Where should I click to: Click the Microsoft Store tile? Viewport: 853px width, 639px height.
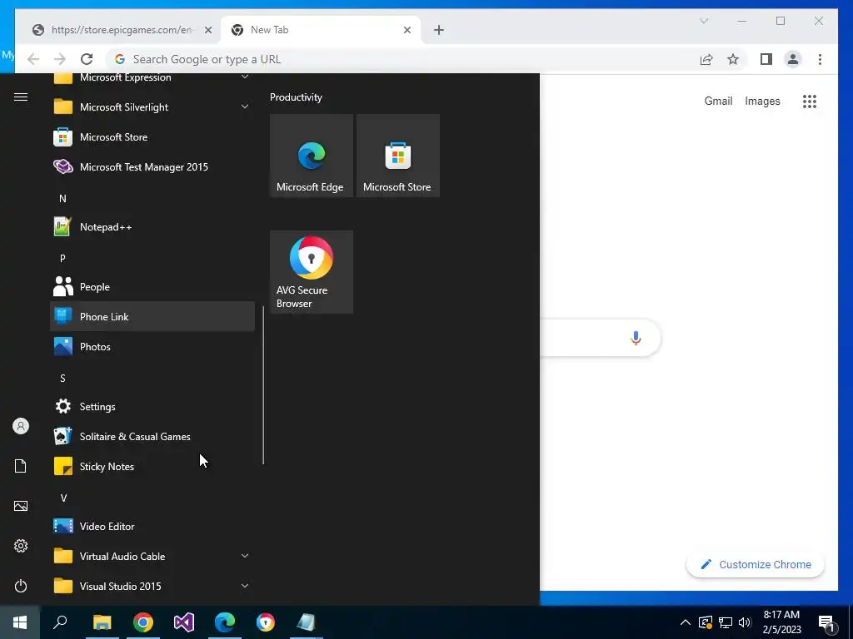397,156
